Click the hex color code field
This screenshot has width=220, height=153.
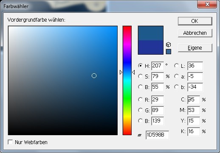pos(157,135)
